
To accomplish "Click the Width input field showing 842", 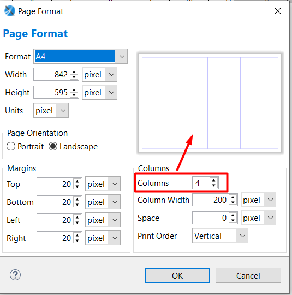I will click(x=52, y=74).
